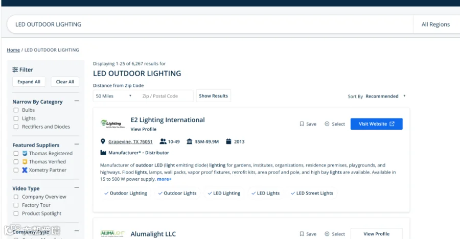Click the E2 Lighting company logo
This screenshot has width=460, height=239.
tap(112, 124)
